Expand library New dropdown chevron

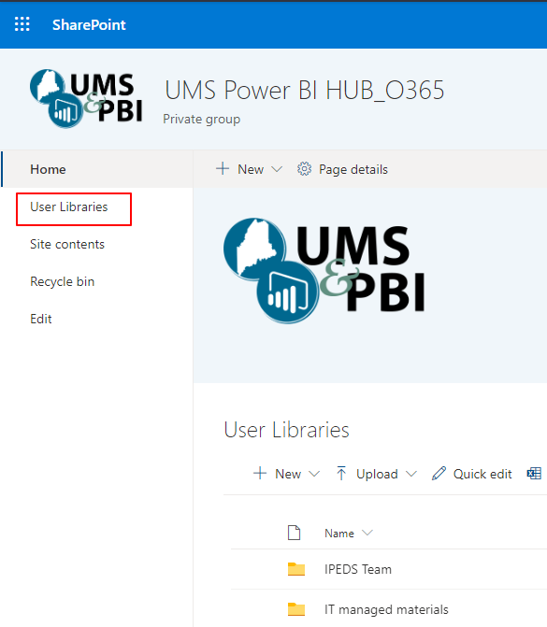pos(314,474)
